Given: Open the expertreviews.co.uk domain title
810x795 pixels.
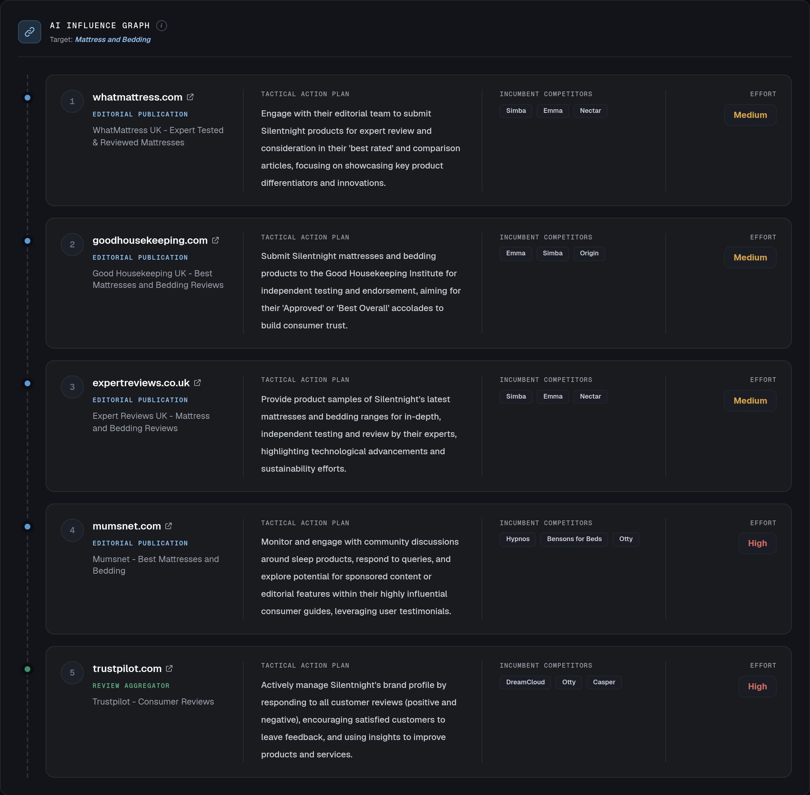Looking at the screenshot, I should (x=141, y=383).
